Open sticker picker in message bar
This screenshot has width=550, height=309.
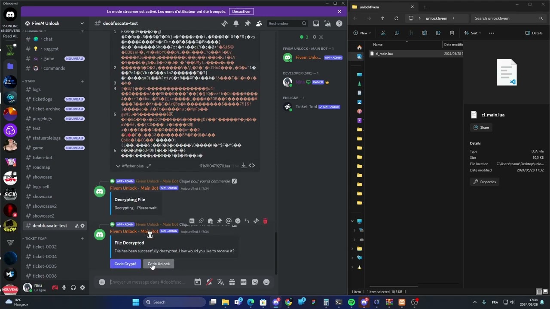(x=255, y=282)
